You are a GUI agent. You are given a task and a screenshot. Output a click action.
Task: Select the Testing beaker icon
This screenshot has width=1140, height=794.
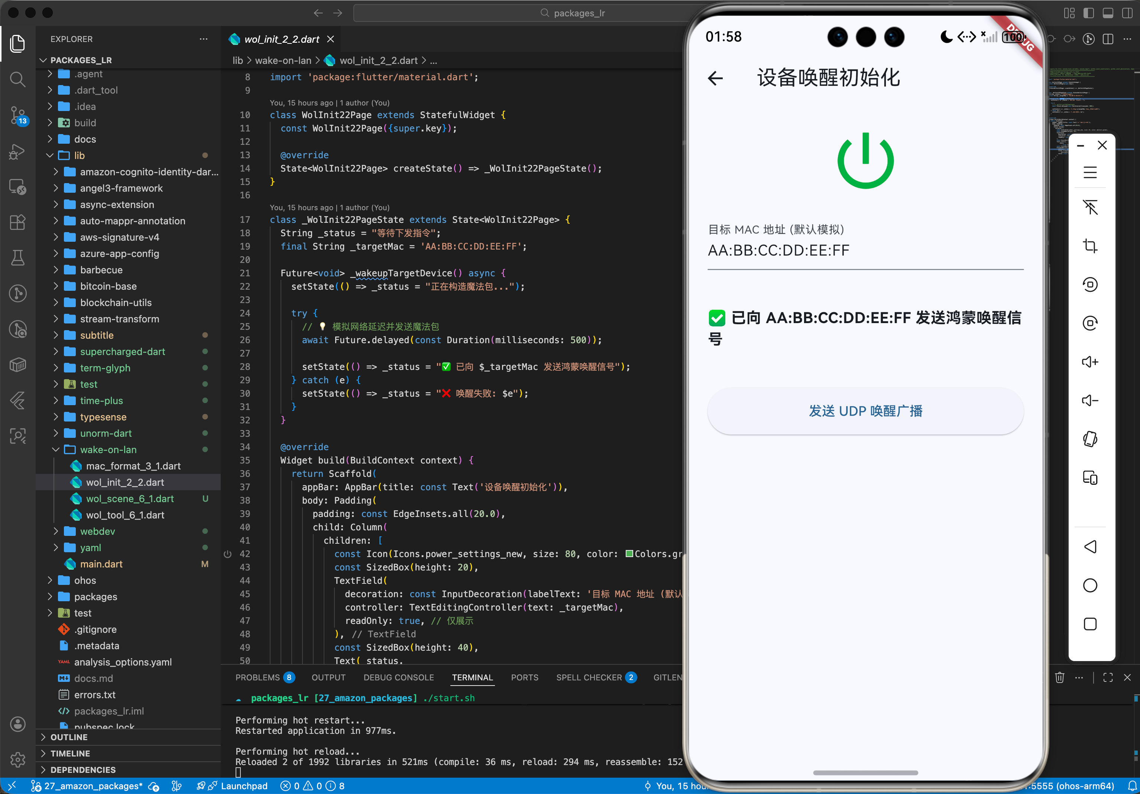tap(18, 258)
